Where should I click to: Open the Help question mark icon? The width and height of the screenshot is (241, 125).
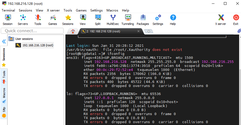point(173,20)
